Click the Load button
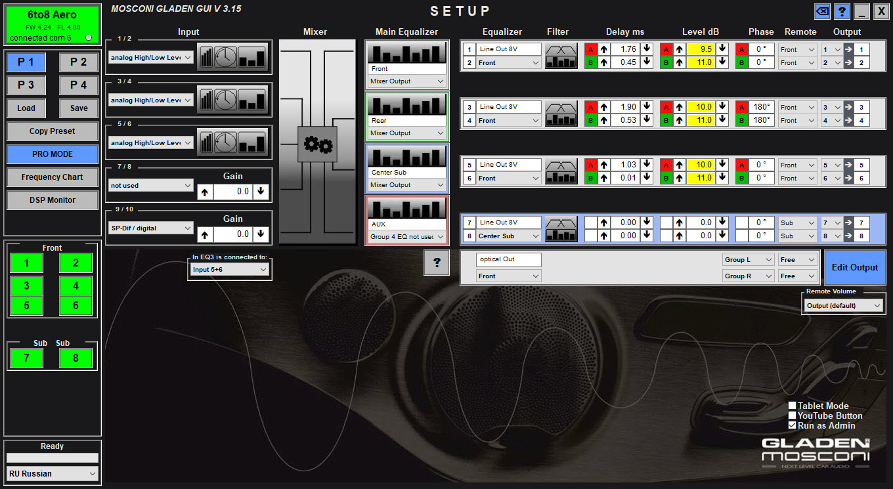 pyautogui.click(x=26, y=108)
